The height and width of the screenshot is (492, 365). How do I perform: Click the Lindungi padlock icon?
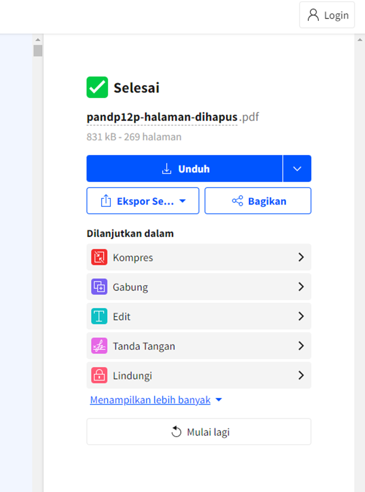tap(99, 375)
